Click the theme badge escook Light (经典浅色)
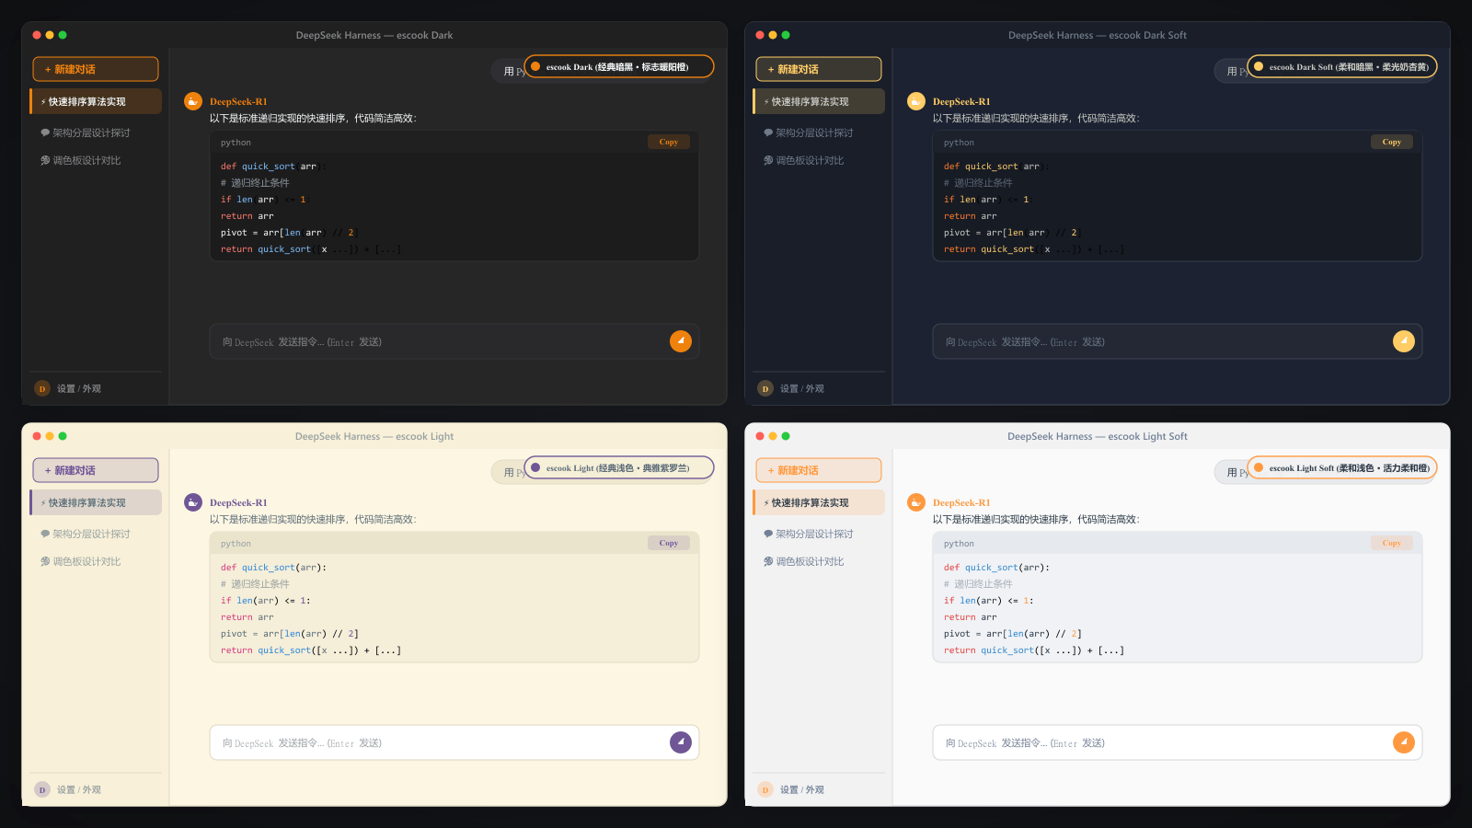This screenshot has width=1472, height=828. [x=619, y=467]
